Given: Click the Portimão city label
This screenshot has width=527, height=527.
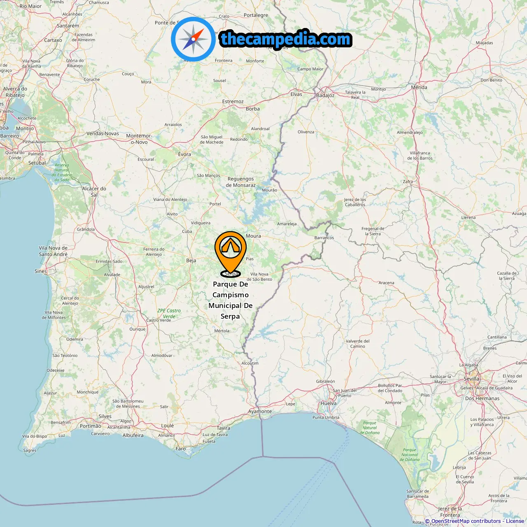Looking at the screenshot, I should tap(90, 426).
